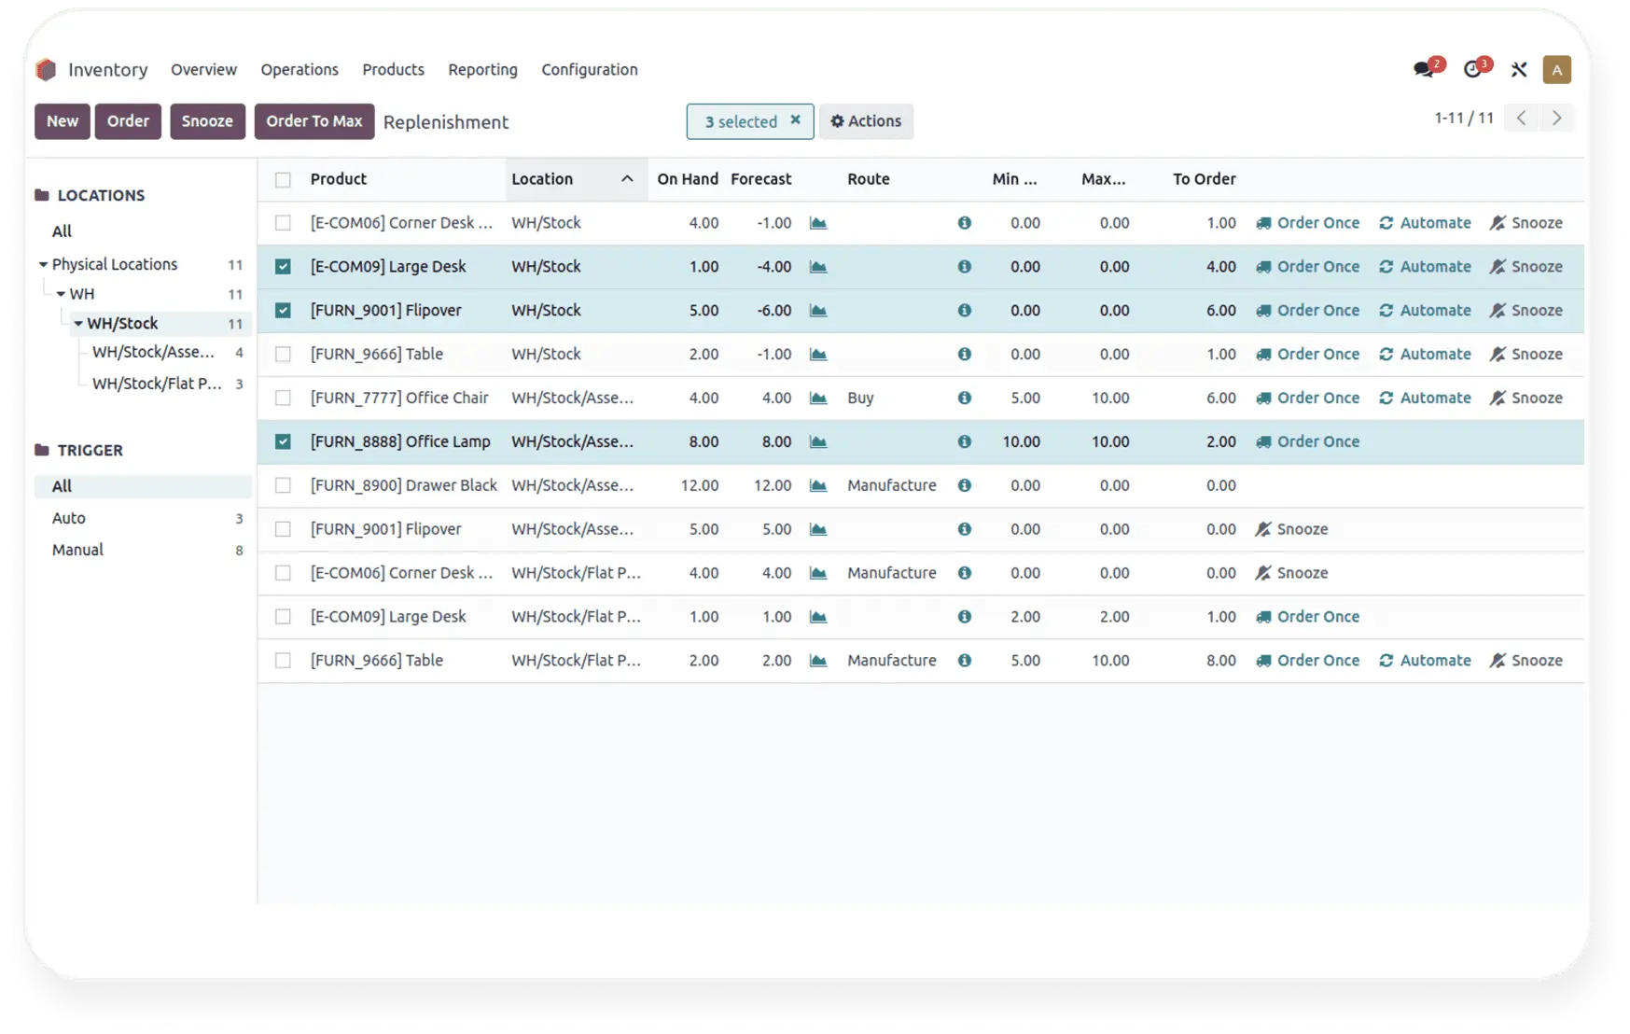Click info icon on Office Chair row
Viewport: 1630px width, 1034px height.
pyautogui.click(x=964, y=398)
